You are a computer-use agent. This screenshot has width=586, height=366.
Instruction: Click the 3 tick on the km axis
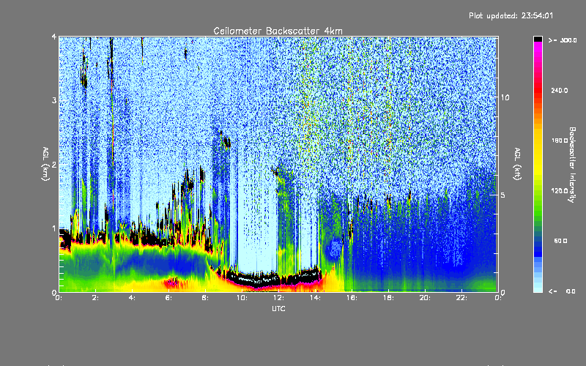(54, 100)
